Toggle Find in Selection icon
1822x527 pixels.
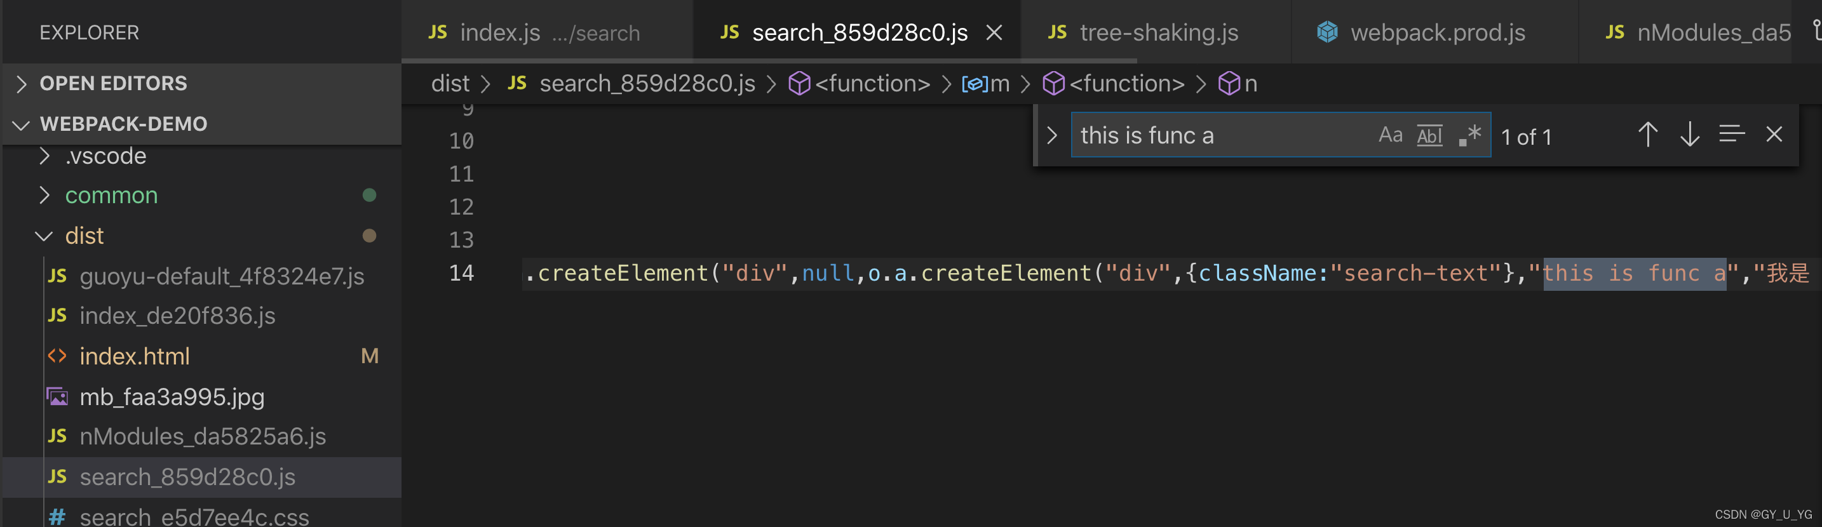coord(1731,135)
